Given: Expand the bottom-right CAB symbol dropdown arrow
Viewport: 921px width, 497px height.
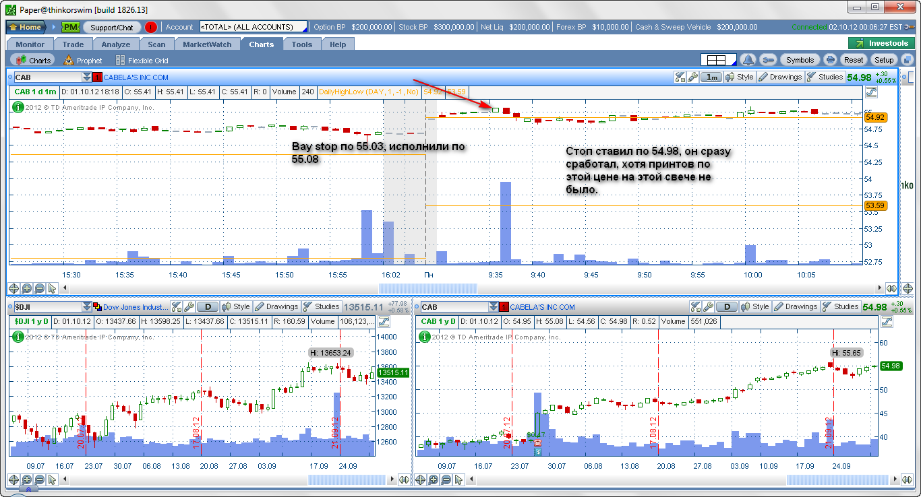Looking at the screenshot, I should [493, 307].
